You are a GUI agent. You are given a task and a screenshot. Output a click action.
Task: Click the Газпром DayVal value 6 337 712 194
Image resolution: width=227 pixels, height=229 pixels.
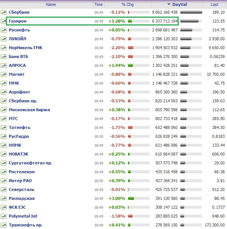click(x=165, y=21)
